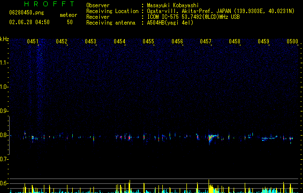Click the 0458 time marker
Image resolution: width=303 pixels, height=193 pixels.
pyautogui.click(x=235, y=41)
